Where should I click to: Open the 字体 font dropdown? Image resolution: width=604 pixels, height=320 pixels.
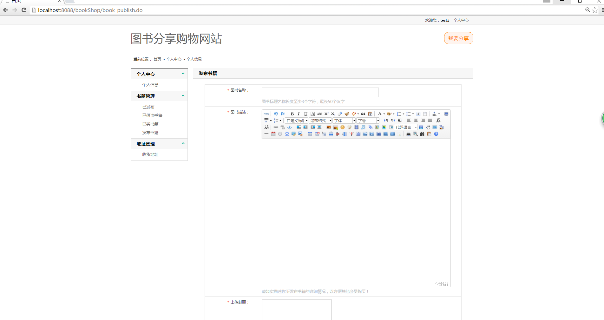[x=343, y=121]
